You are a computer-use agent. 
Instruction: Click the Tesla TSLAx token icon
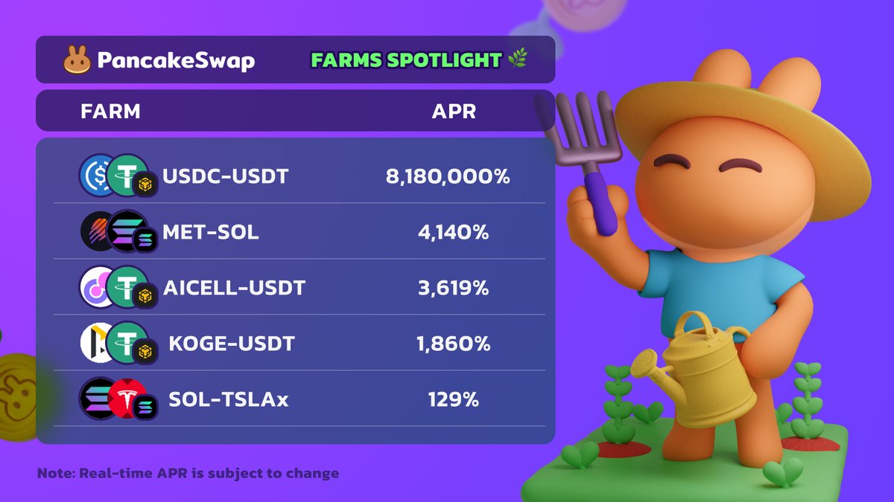tap(124, 398)
